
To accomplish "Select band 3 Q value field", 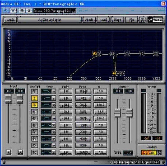I will (x=100, y=105).
